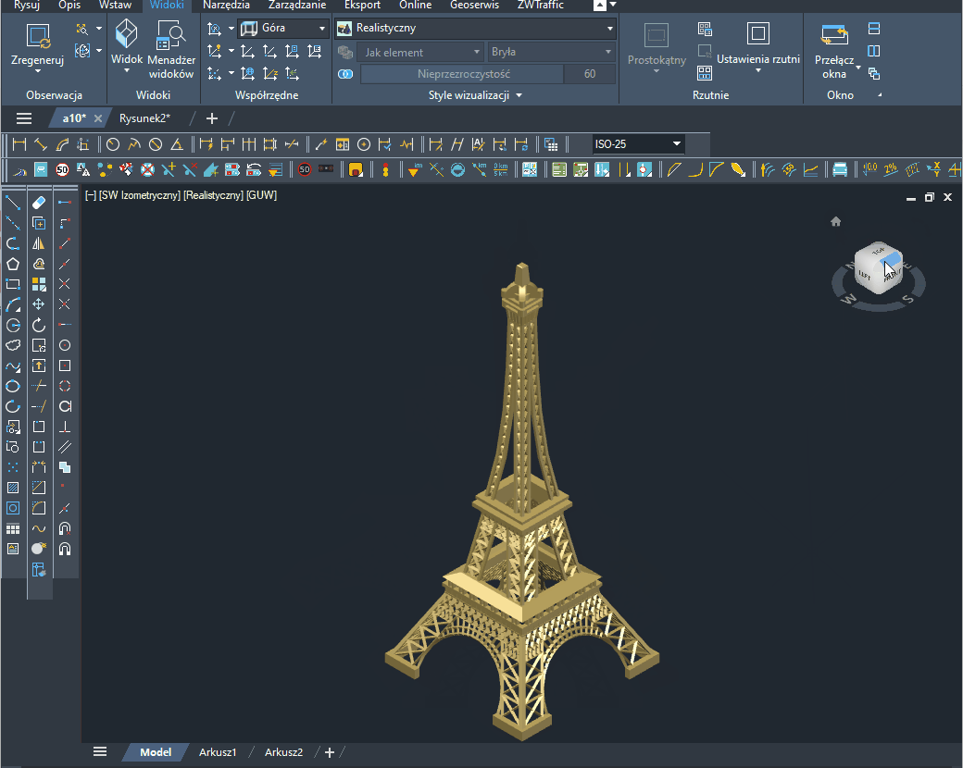Switch to the Eksport ribbon tab
This screenshot has width=963, height=768.
point(362,5)
